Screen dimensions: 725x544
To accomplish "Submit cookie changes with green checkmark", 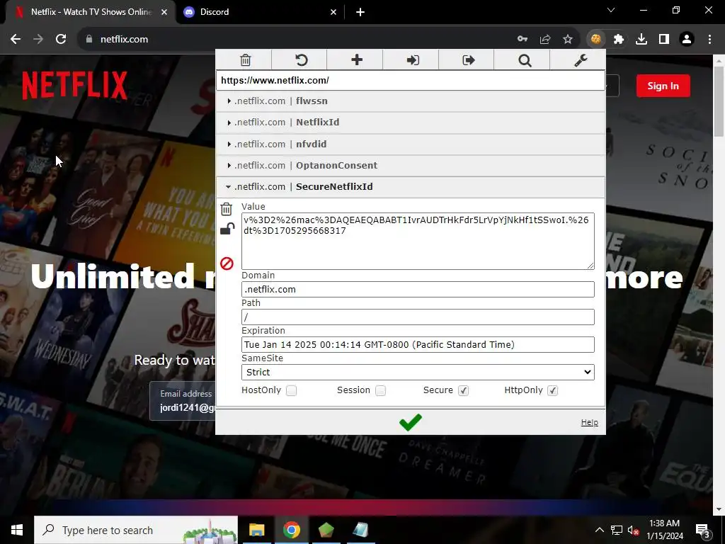I will [x=411, y=422].
